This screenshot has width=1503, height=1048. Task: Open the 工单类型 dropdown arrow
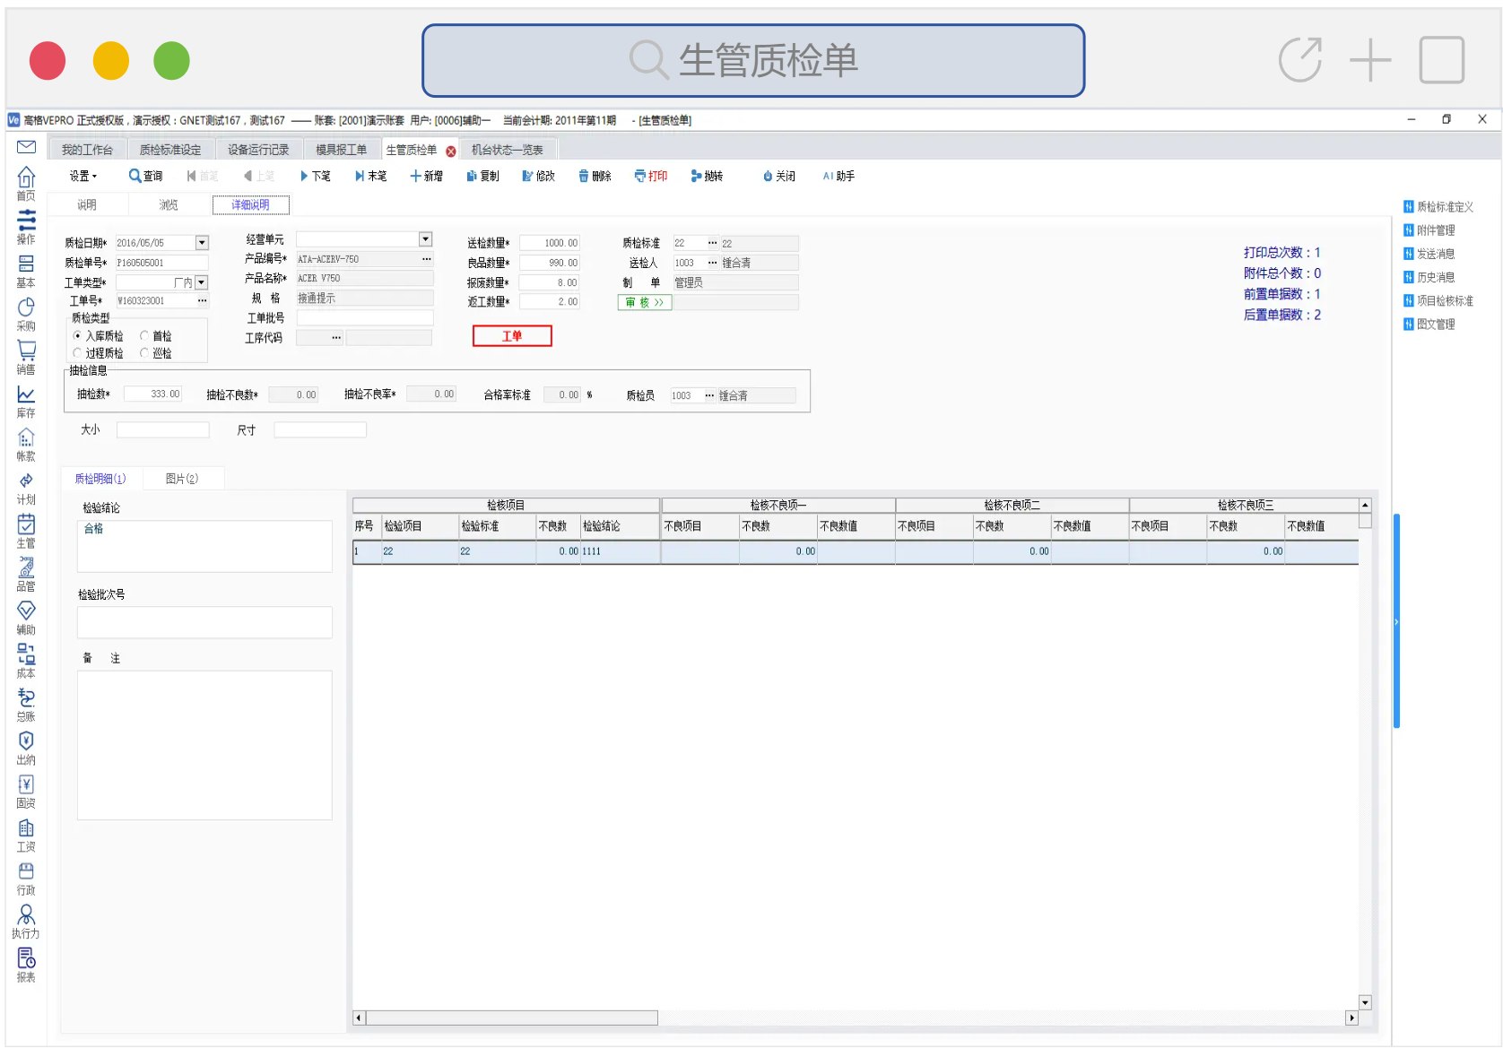coord(202,282)
